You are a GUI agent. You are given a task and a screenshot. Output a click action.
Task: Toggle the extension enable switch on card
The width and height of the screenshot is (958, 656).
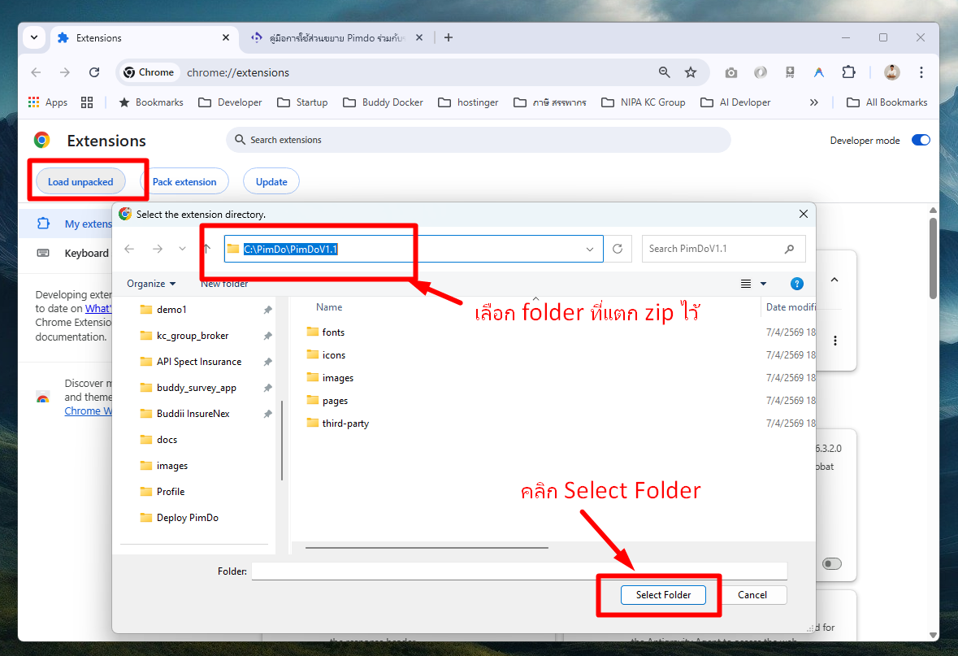click(831, 563)
